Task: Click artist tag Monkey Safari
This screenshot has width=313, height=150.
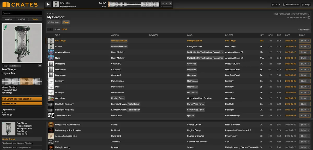Action: point(118,98)
